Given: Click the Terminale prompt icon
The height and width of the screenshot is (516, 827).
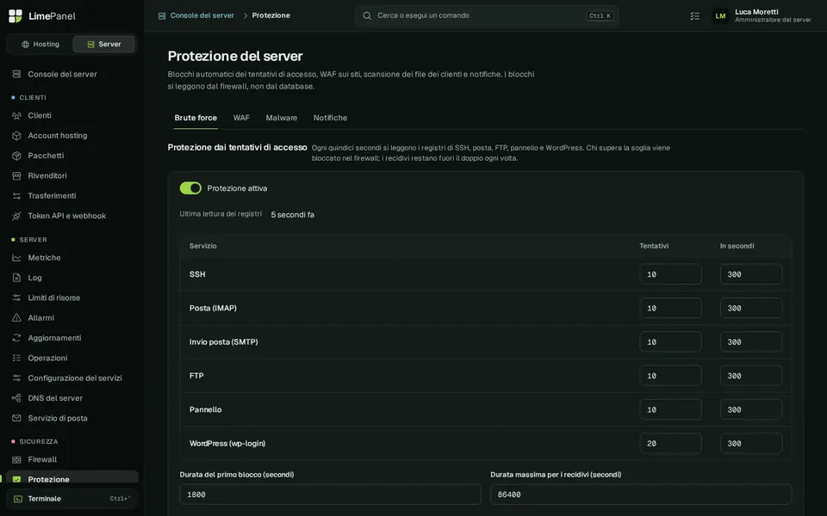Looking at the screenshot, I should point(18,499).
